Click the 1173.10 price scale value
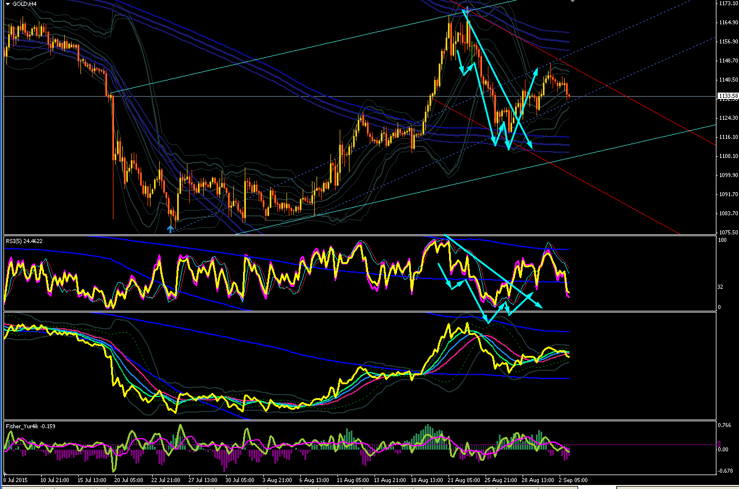 727,3
